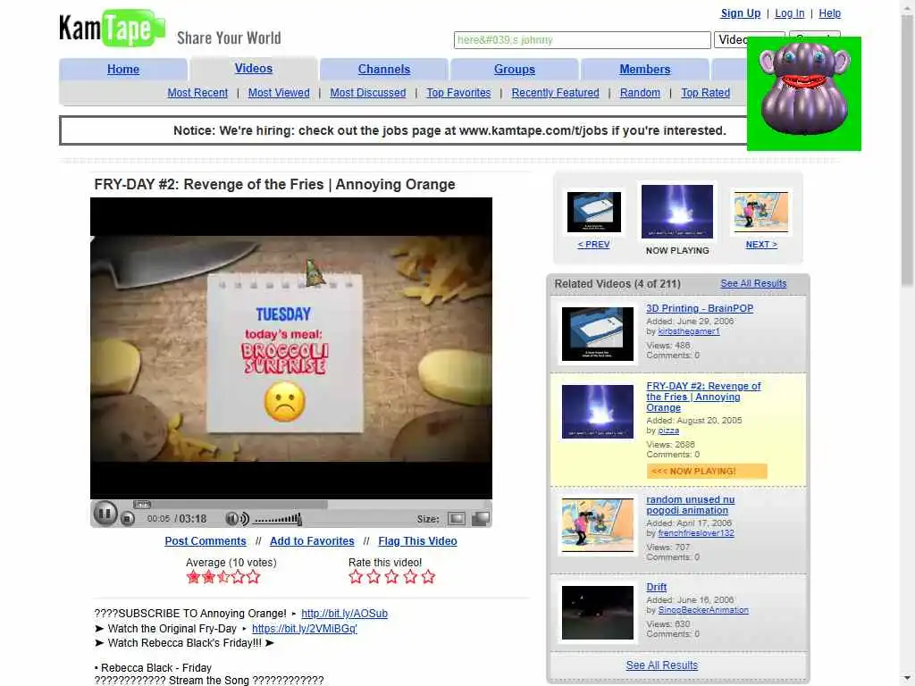Open the Drift video link
Viewport: 915px width, 686px height.
pos(657,587)
